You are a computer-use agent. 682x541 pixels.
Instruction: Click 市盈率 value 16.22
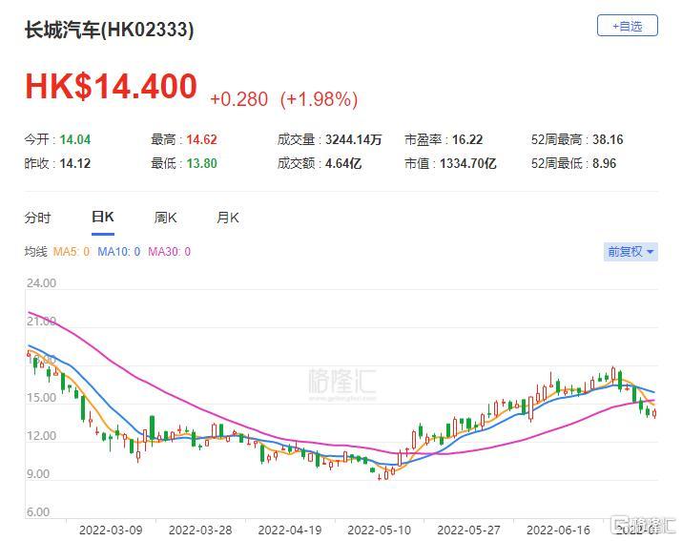click(x=467, y=139)
